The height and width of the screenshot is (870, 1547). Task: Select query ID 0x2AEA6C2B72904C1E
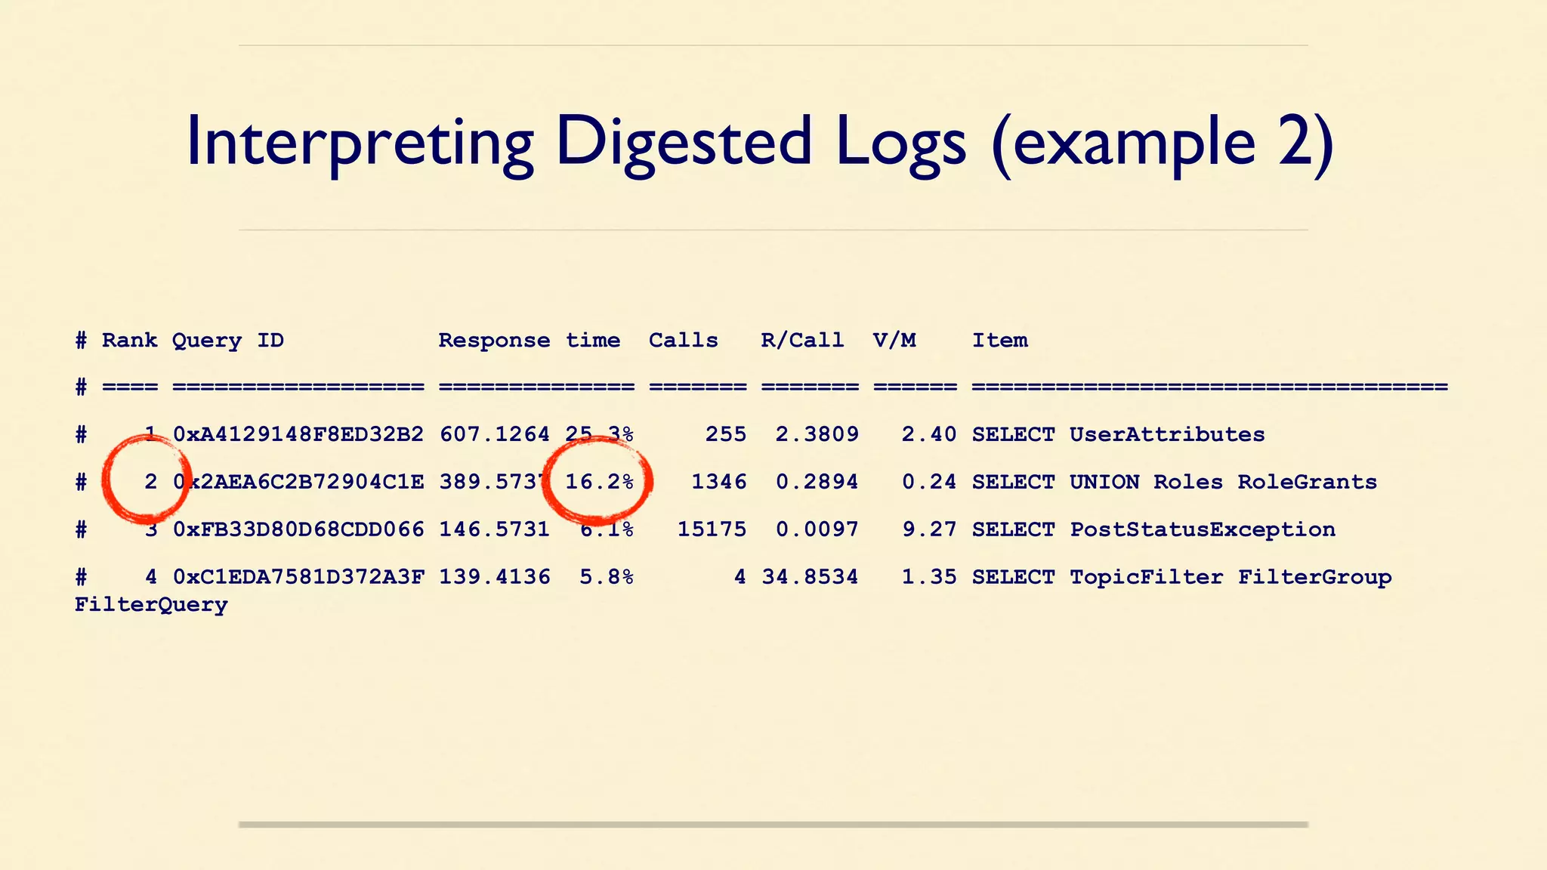298,482
